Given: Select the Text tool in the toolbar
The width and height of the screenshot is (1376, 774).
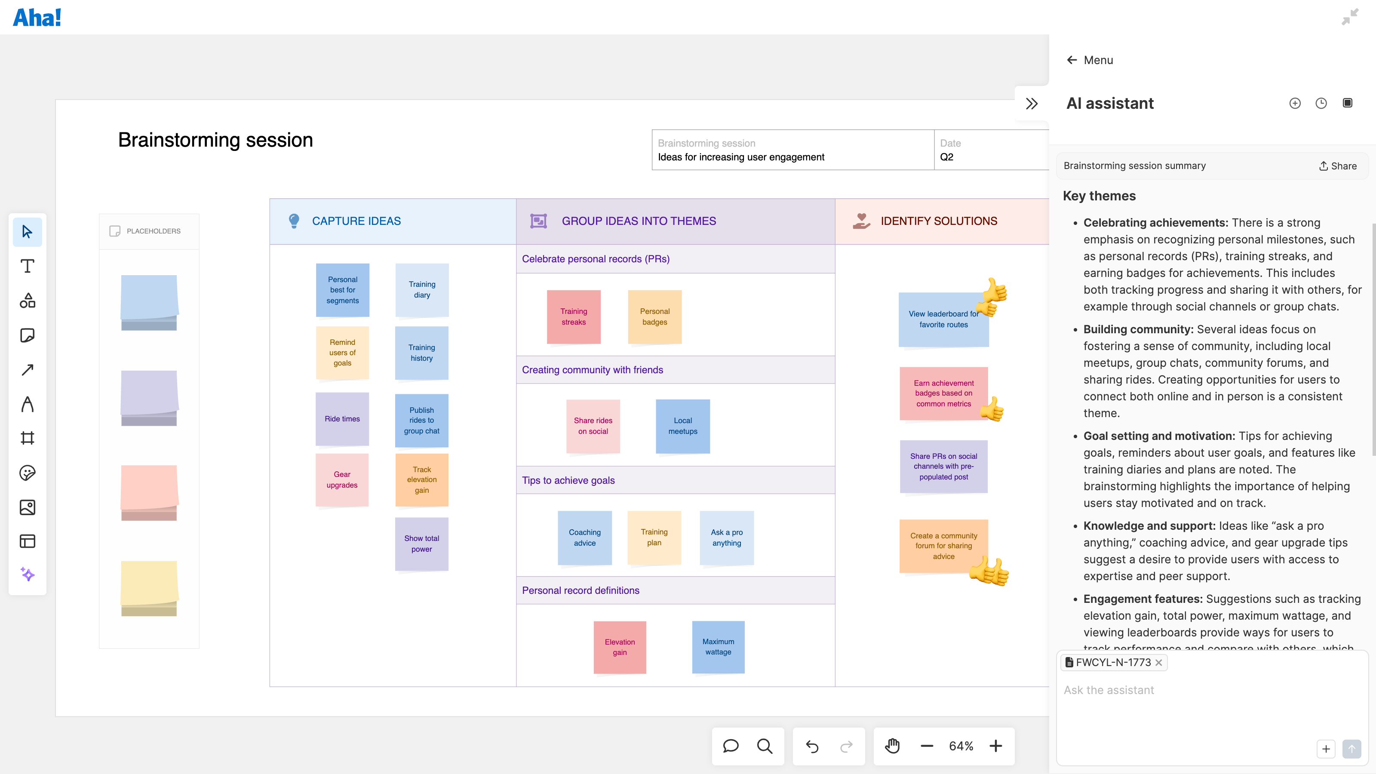Looking at the screenshot, I should pyautogui.click(x=27, y=266).
